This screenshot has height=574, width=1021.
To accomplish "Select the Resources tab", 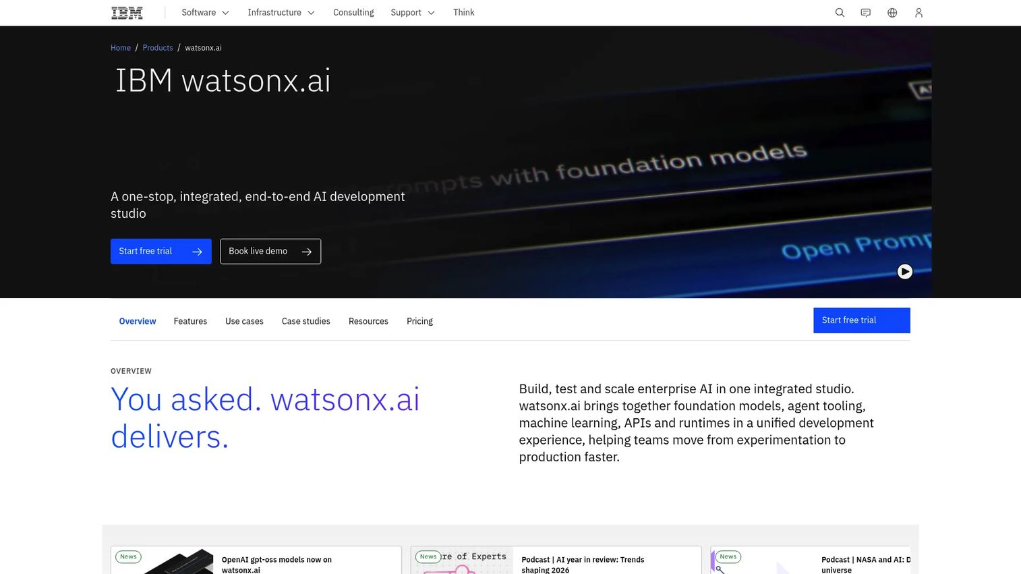I will (368, 321).
